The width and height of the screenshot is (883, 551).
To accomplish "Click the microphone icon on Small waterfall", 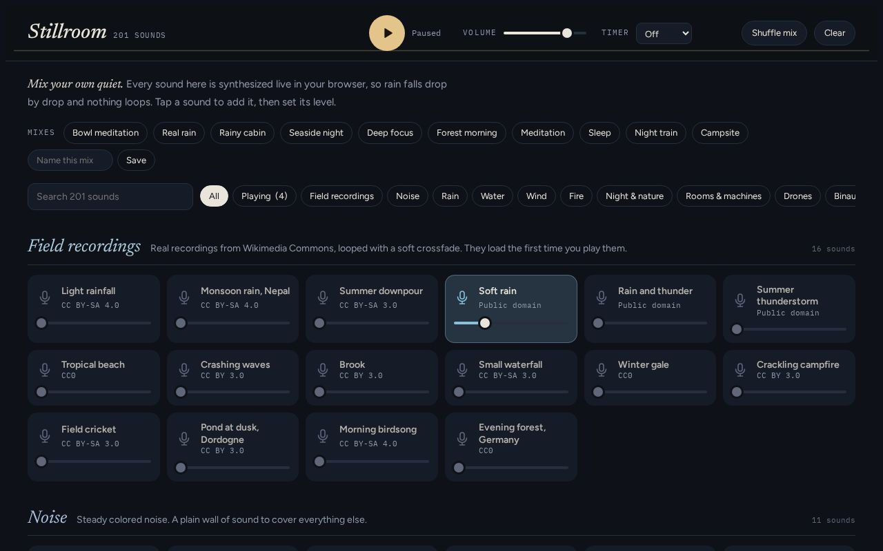I will pyautogui.click(x=462, y=370).
